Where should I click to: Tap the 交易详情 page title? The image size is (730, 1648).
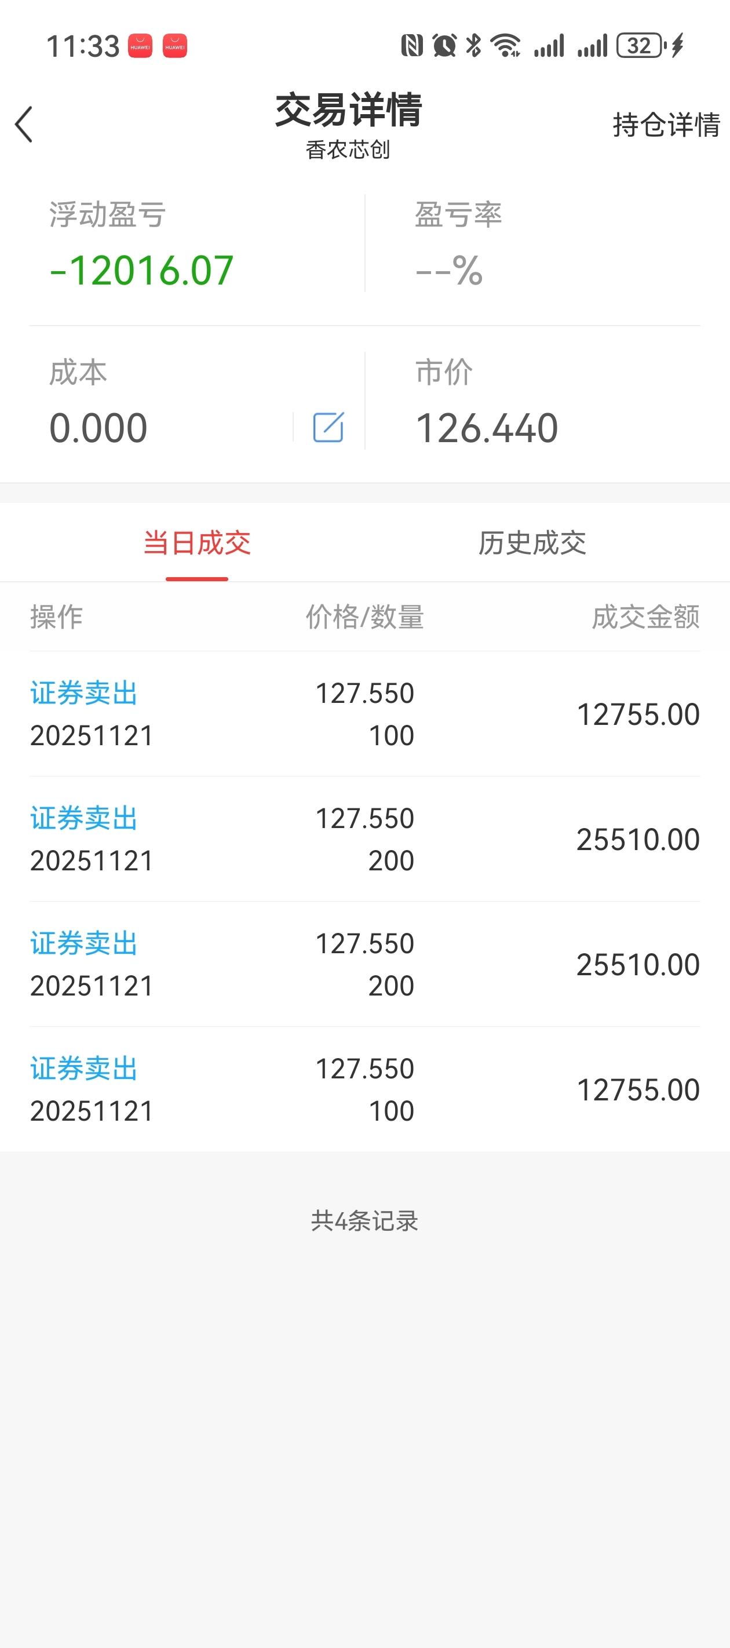click(349, 110)
